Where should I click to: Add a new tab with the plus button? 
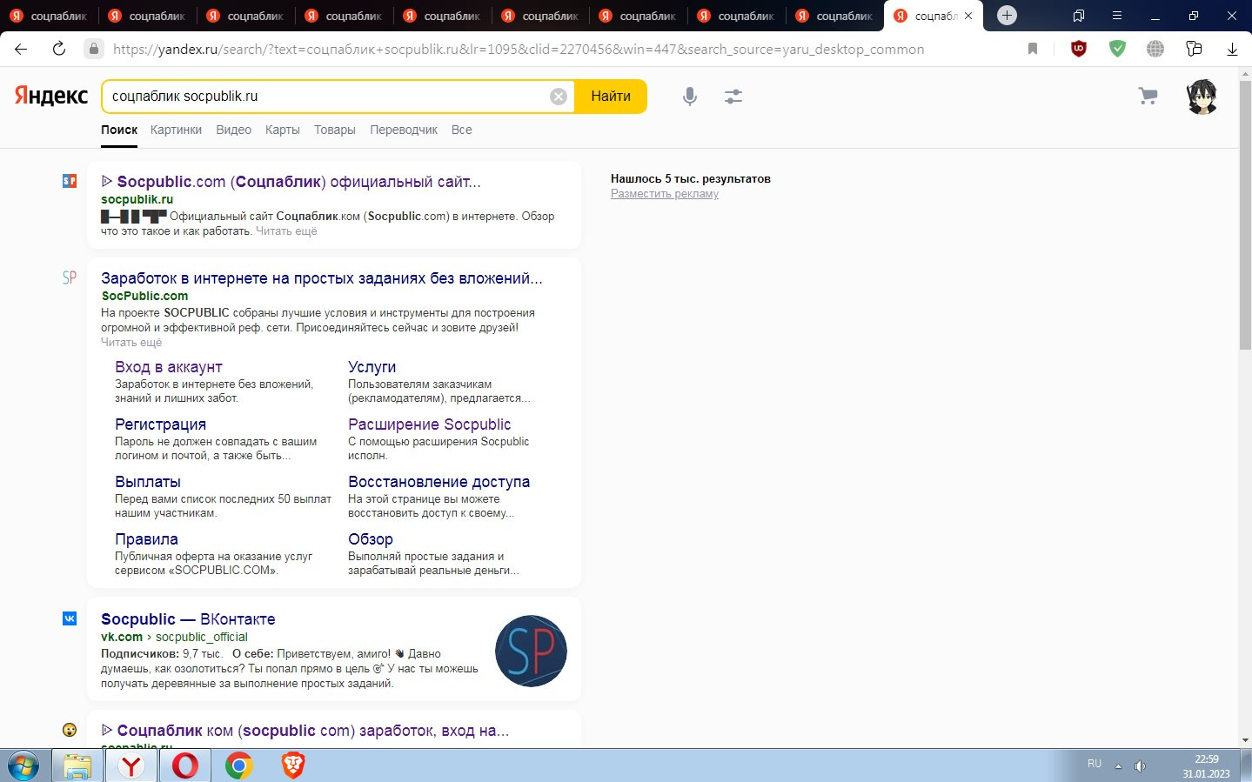tap(1007, 16)
